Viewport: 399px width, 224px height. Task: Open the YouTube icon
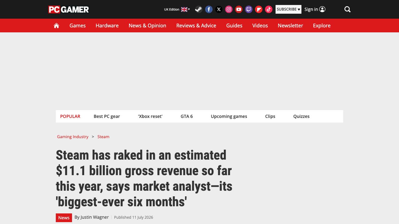pos(239,9)
